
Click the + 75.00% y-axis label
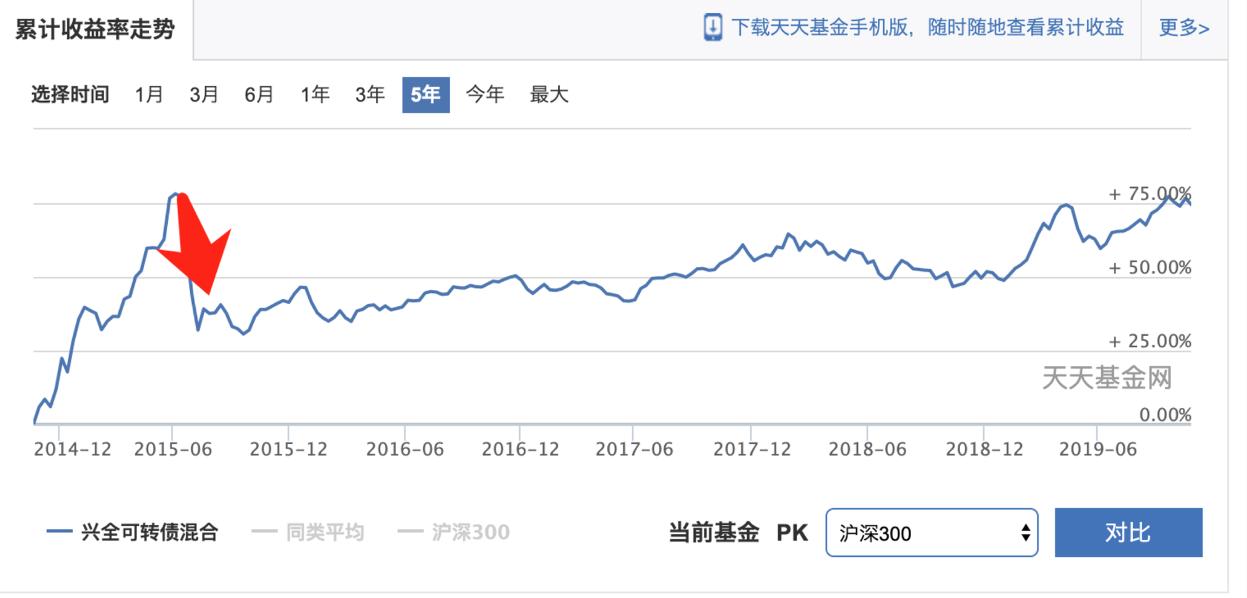click(1150, 194)
